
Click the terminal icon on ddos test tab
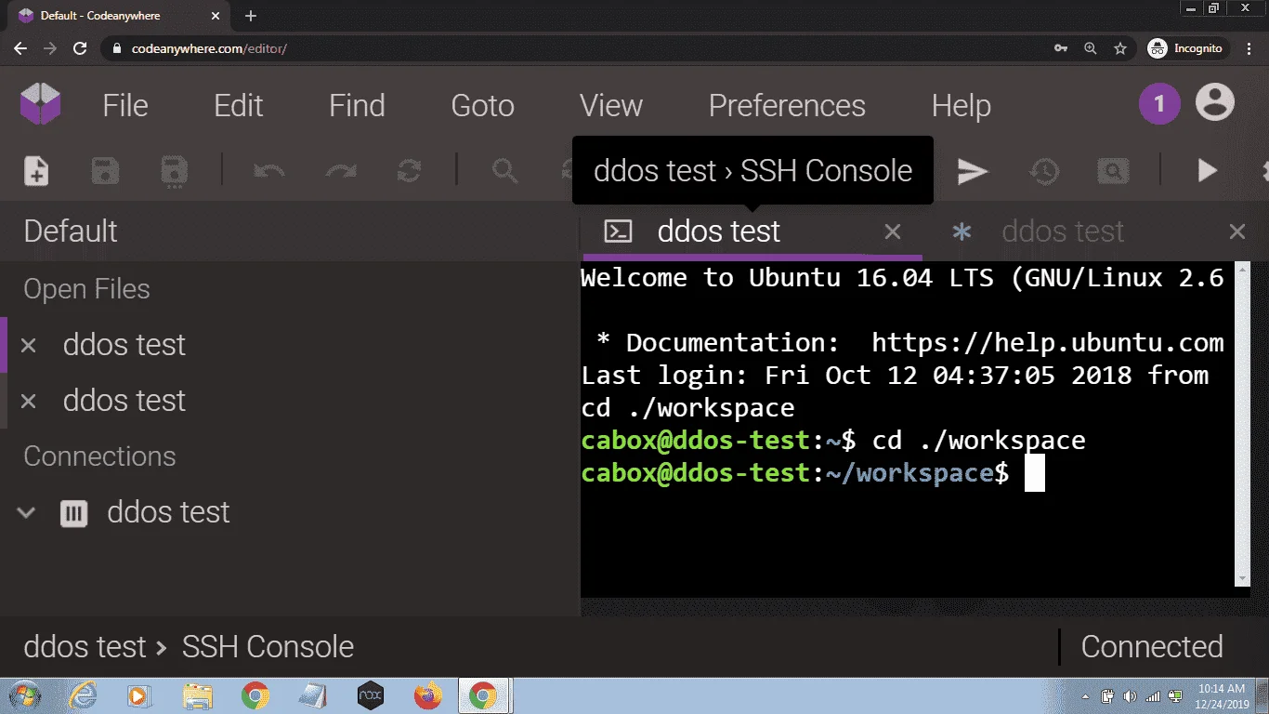click(618, 231)
